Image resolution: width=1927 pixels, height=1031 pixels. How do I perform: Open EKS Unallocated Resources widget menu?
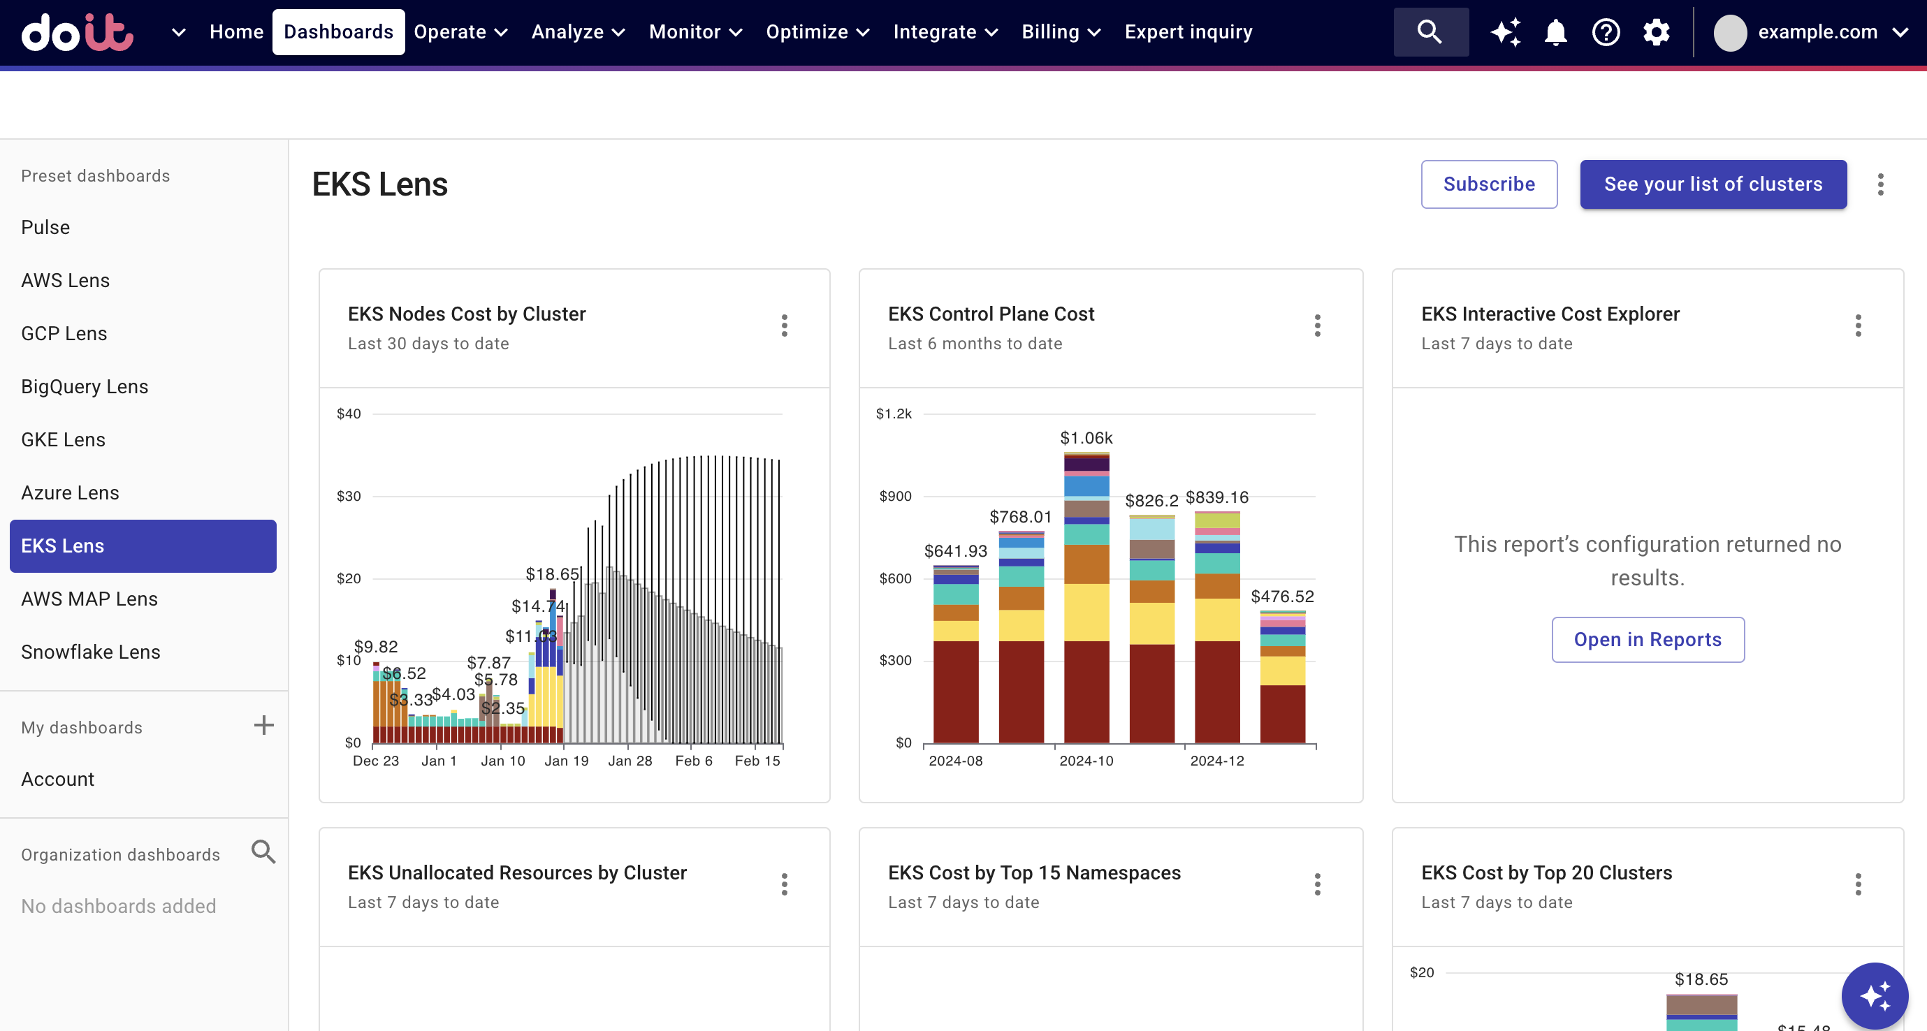pos(784,884)
